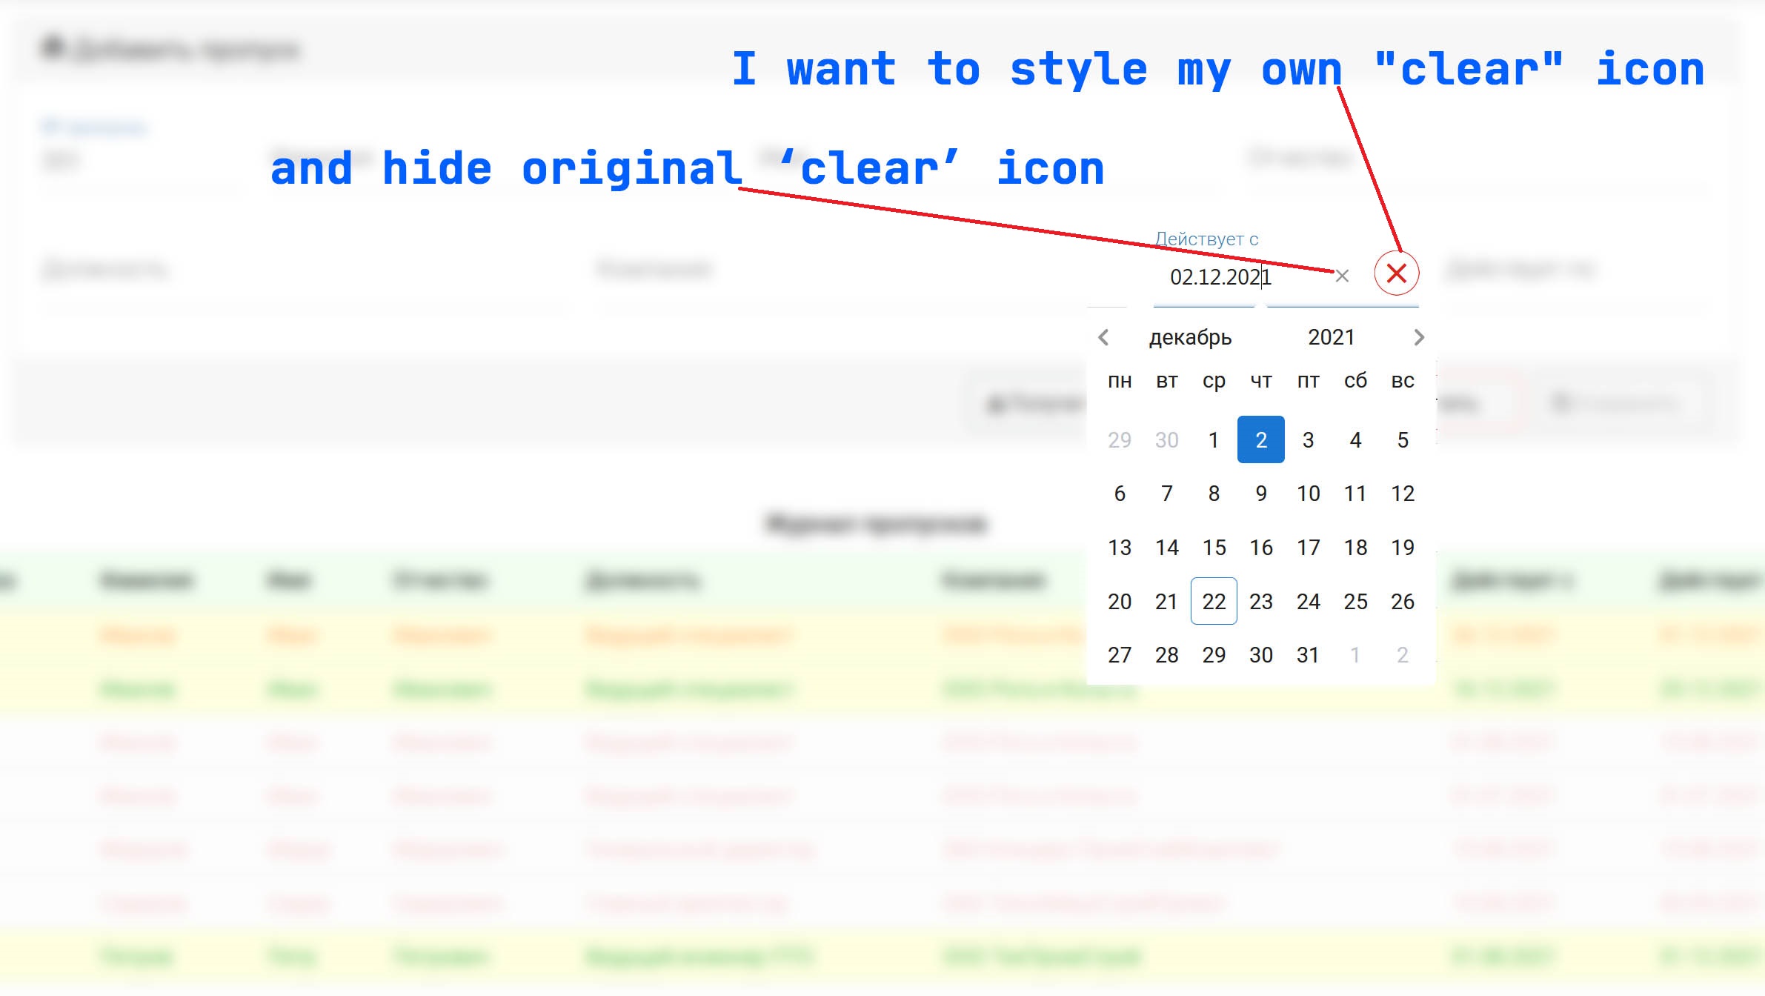Select the highlighted date 2 in the calendar
This screenshot has height=996, width=1765.
(1260, 439)
